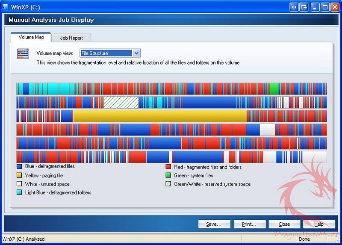Screen dimensions: 342x245
Task: Maximize the WinXP (C:) window
Action: (x=325, y=7)
